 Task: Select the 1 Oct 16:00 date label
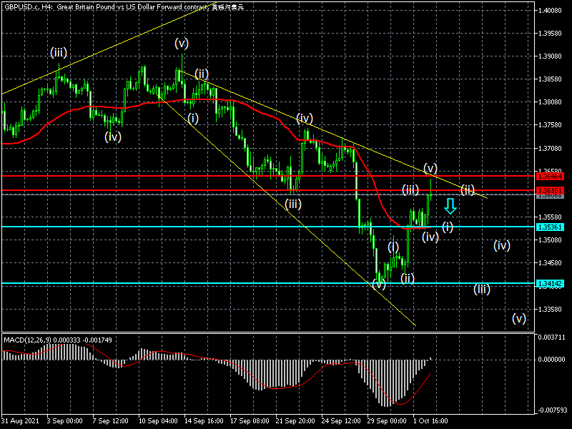[432, 421]
